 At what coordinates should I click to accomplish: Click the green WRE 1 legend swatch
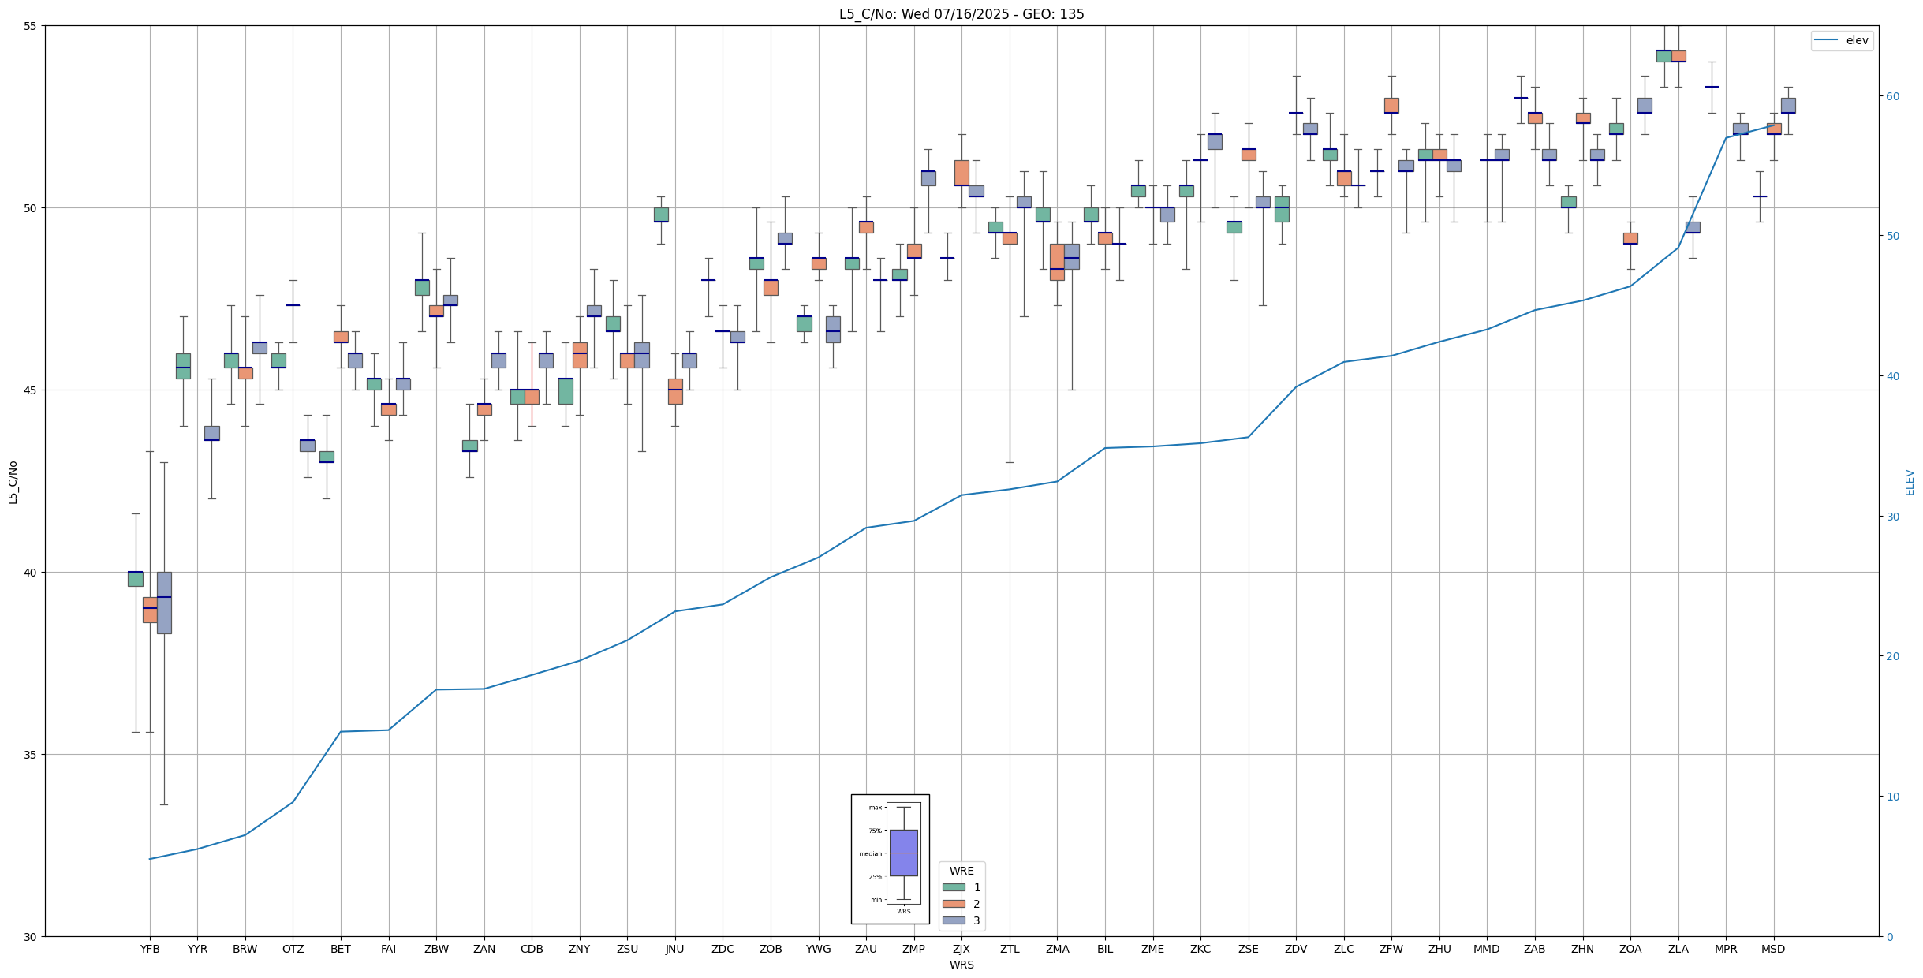point(954,887)
